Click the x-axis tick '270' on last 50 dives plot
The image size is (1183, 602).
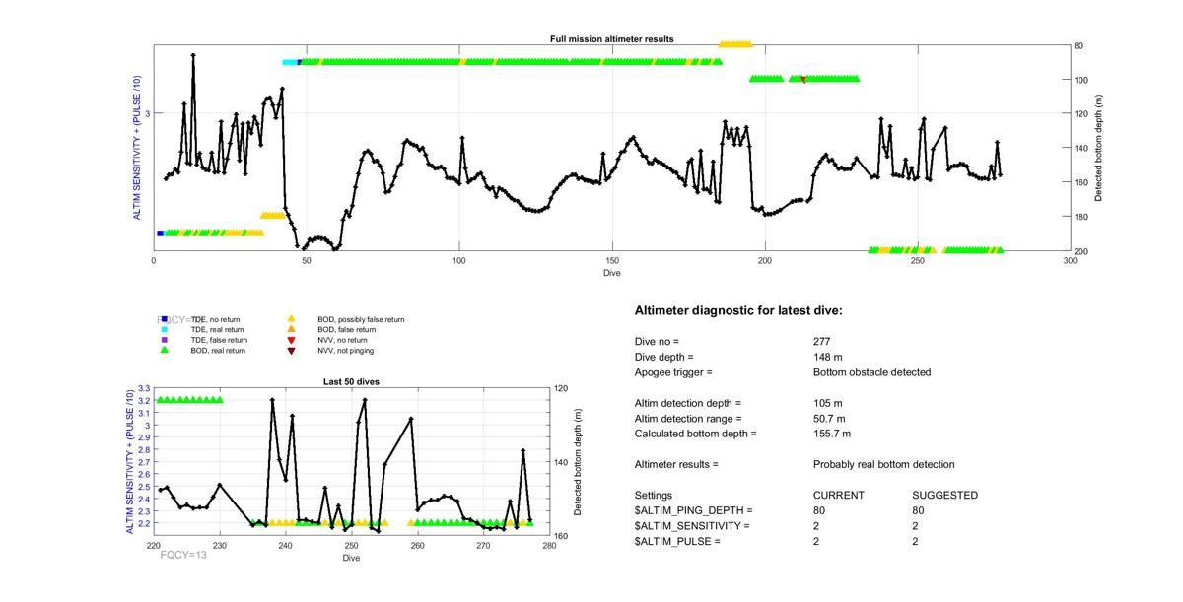(x=483, y=545)
